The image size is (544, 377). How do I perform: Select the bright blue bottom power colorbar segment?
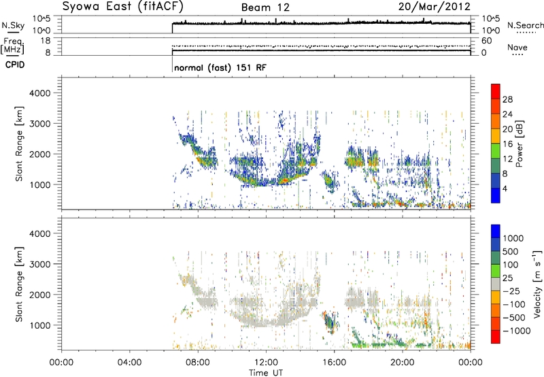pos(496,195)
